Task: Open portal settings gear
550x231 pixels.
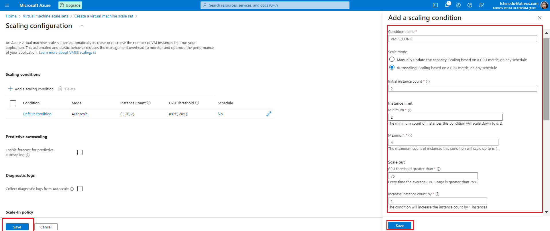Action: [x=458, y=5]
